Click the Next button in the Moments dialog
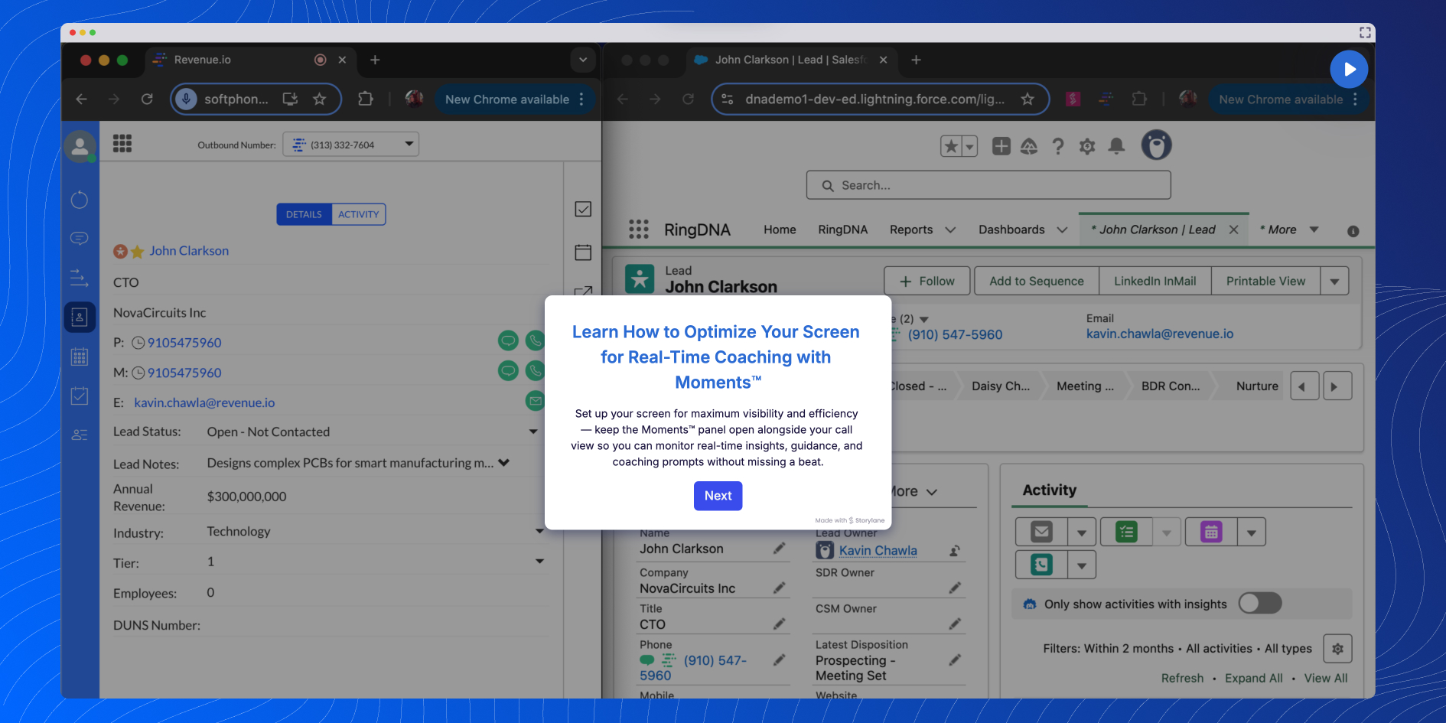 717,496
